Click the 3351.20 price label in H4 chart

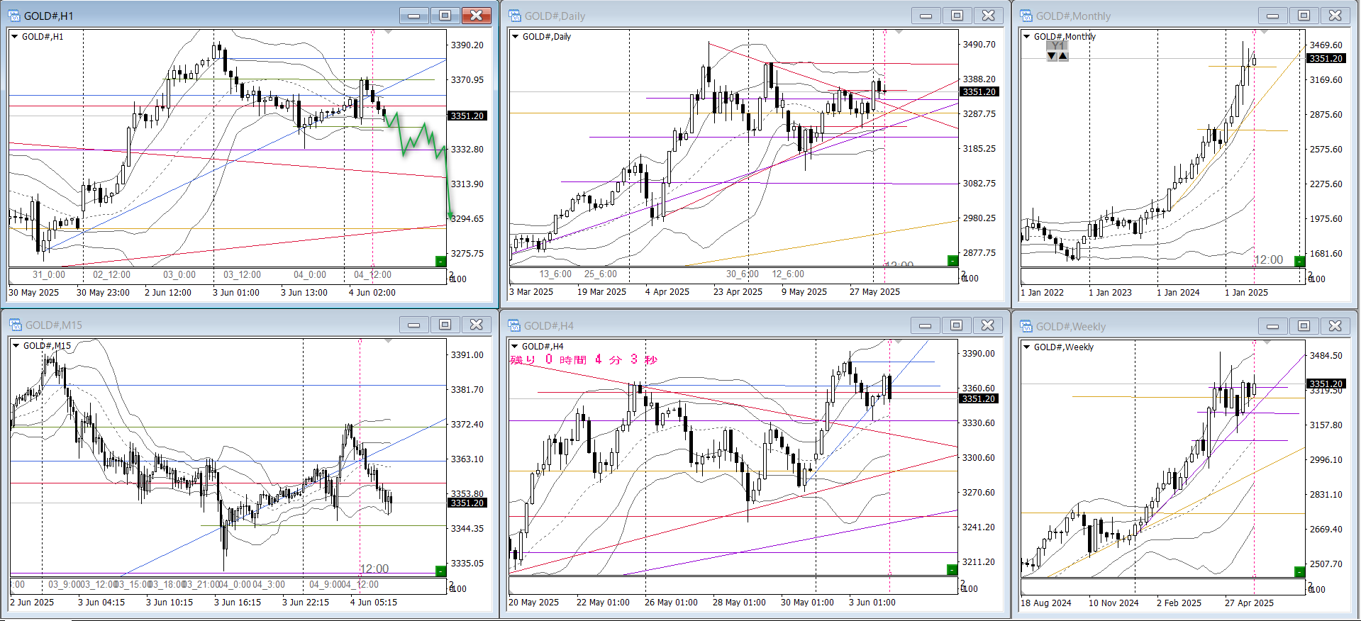coord(978,398)
